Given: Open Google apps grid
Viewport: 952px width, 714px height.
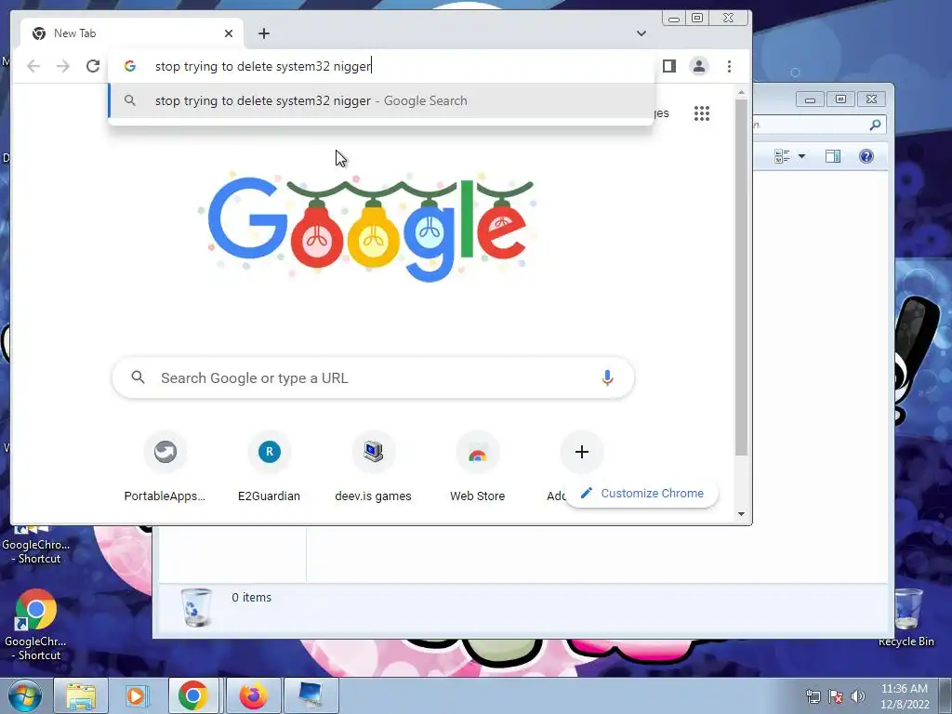Looking at the screenshot, I should tap(702, 113).
